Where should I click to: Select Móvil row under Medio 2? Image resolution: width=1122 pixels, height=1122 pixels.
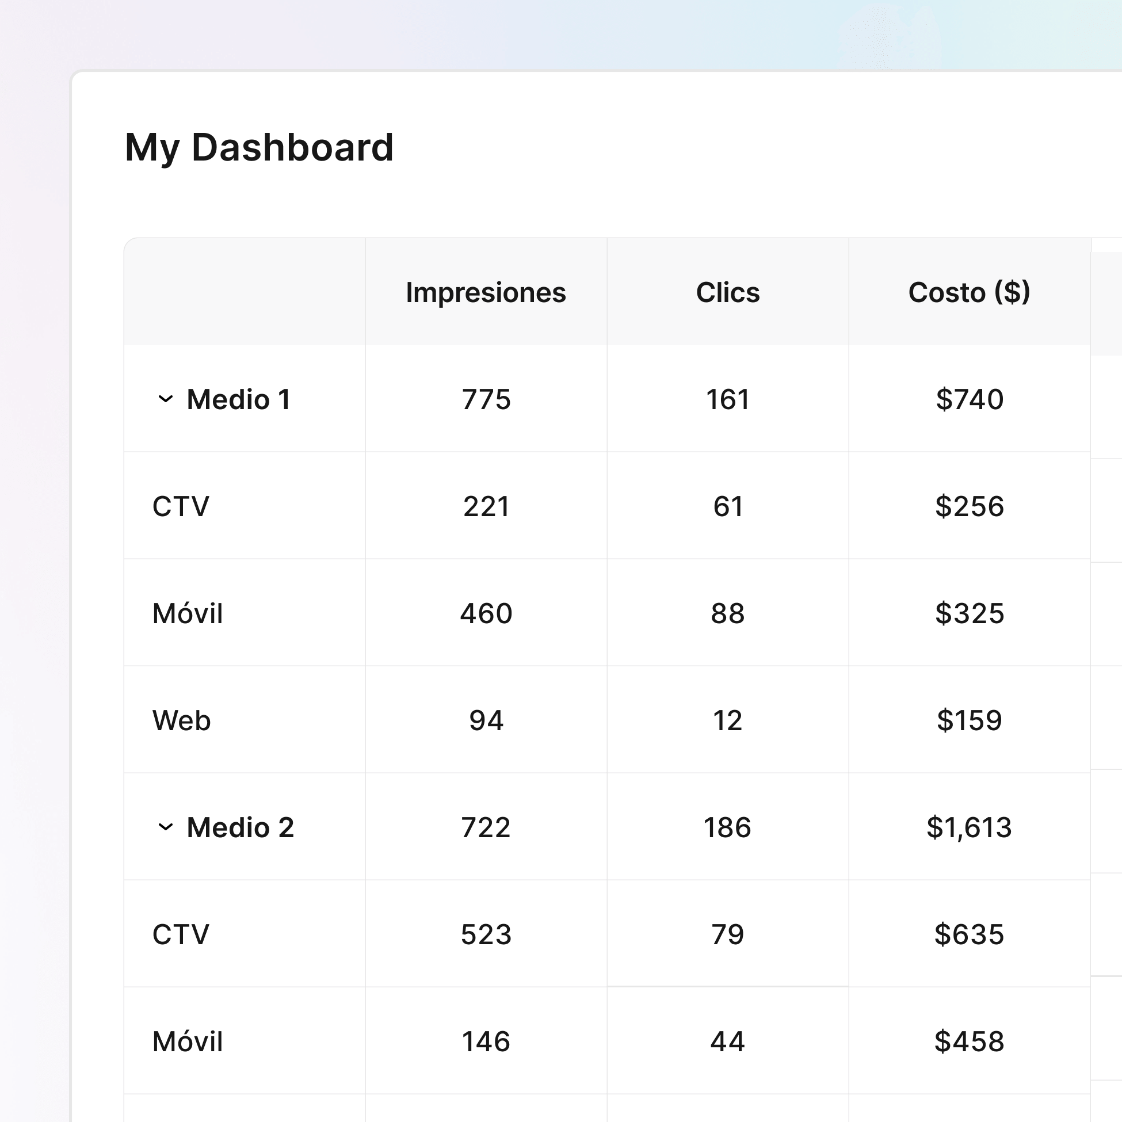pyautogui.click(x=188, y=1042)
